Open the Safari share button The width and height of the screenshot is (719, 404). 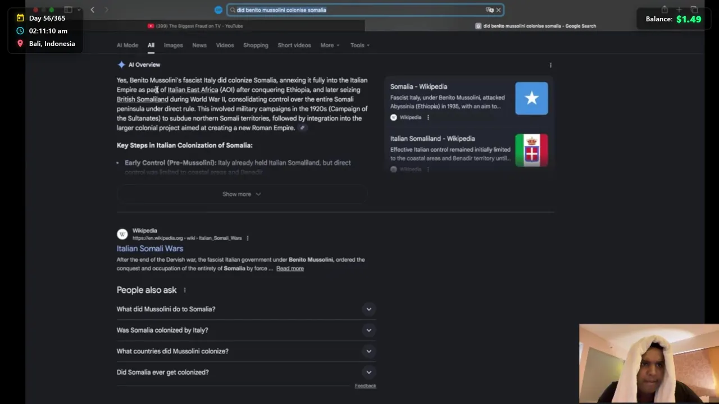(665, 10)
